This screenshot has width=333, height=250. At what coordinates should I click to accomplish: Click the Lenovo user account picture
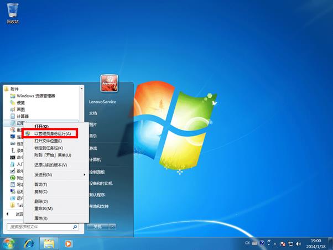(109, 84)
